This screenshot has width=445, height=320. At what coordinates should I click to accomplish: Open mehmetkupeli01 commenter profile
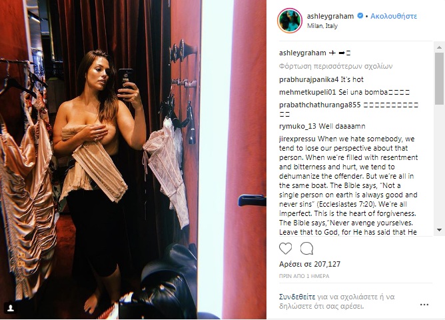tap(308, 92)
